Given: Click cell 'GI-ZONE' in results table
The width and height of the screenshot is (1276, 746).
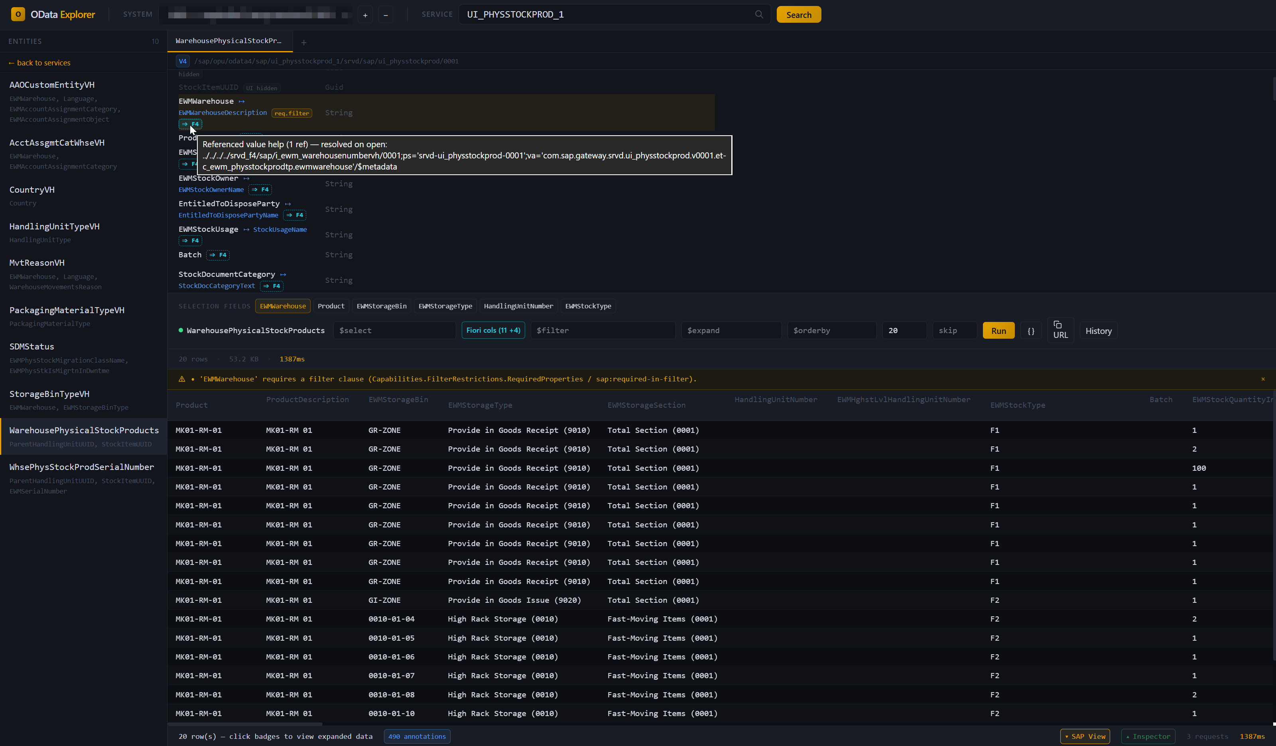Looking at the screenshot, I should click(x=384, y=600).
